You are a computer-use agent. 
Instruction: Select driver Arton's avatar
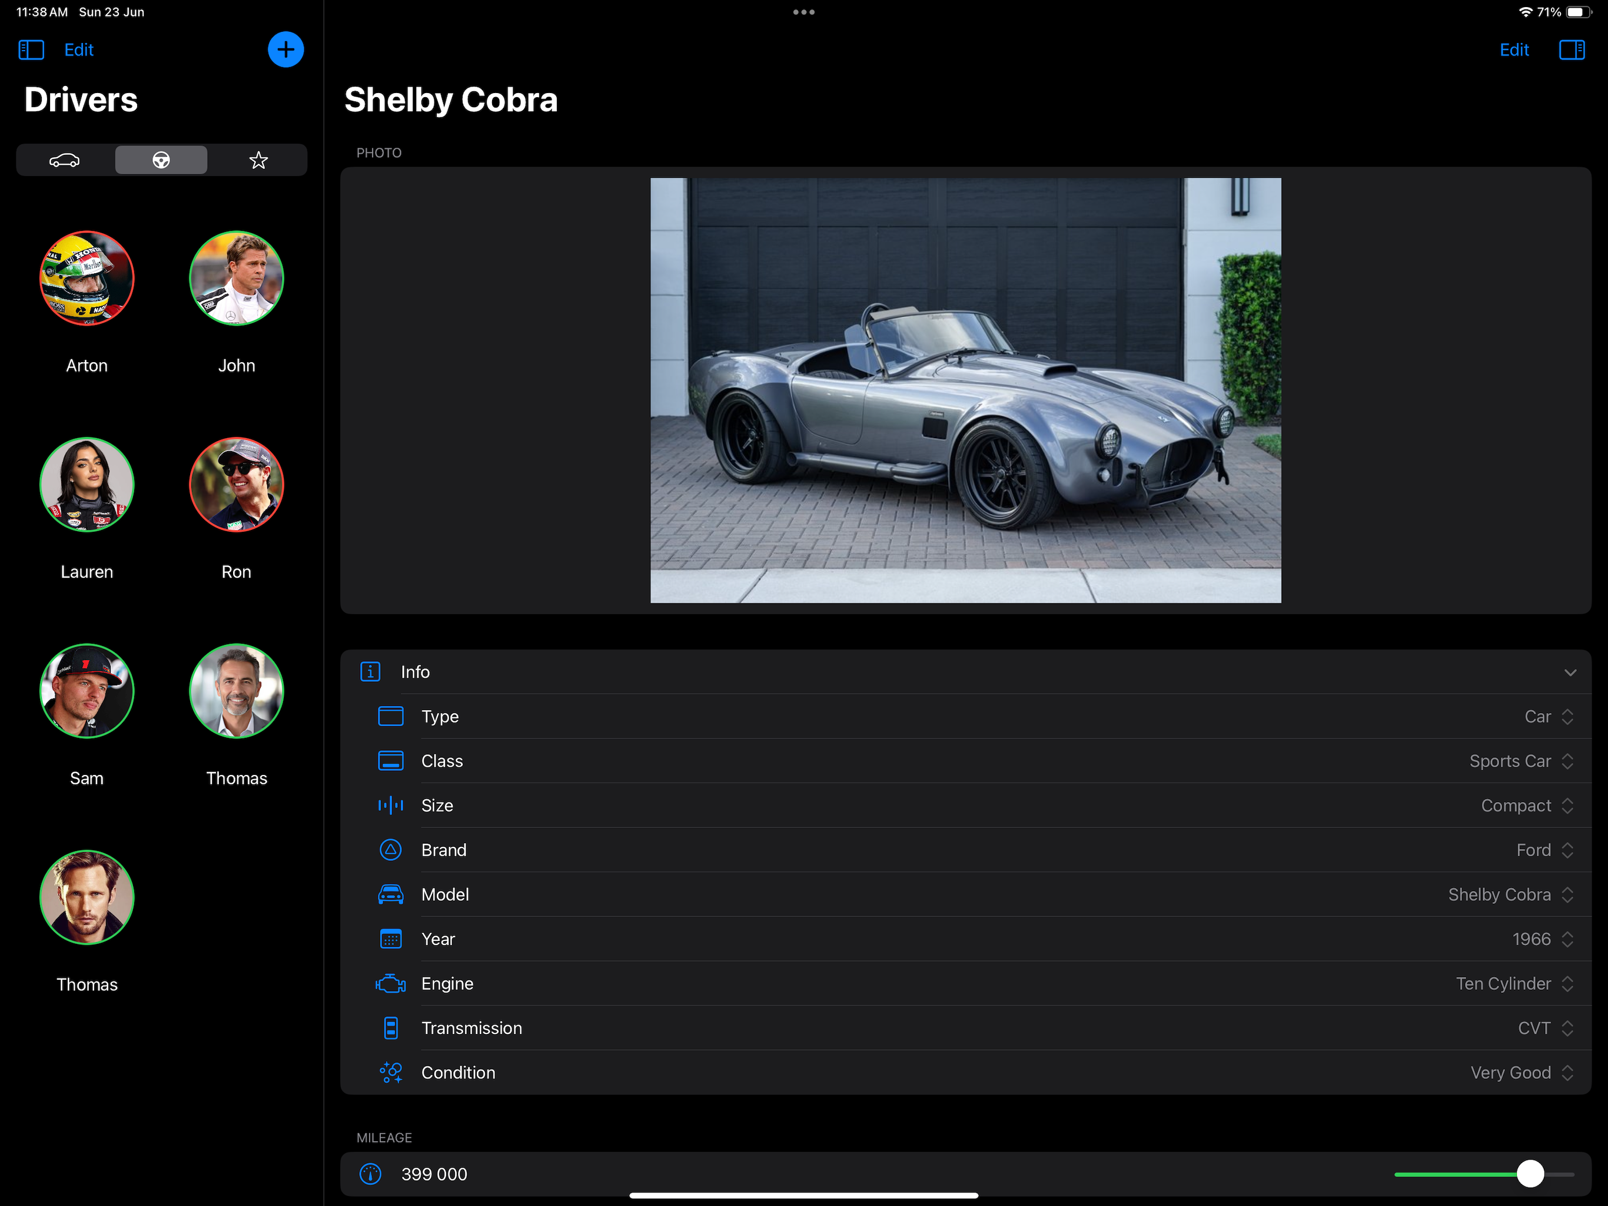click(x=87, y=278)
